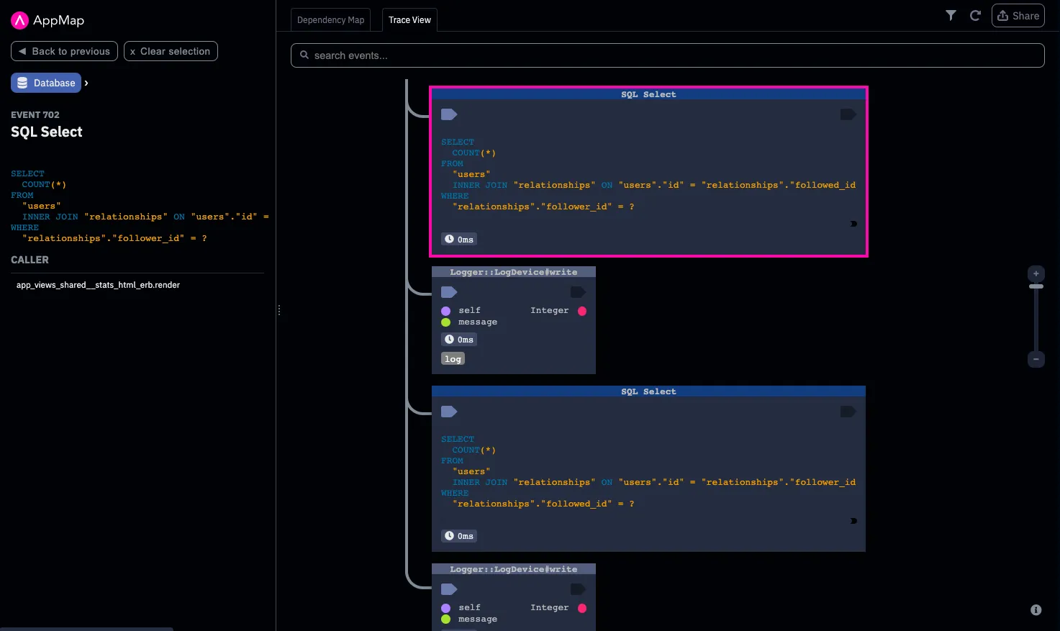Click the log label tag
The height and width of the screenshot is (631, 1060).
[453, 359]
